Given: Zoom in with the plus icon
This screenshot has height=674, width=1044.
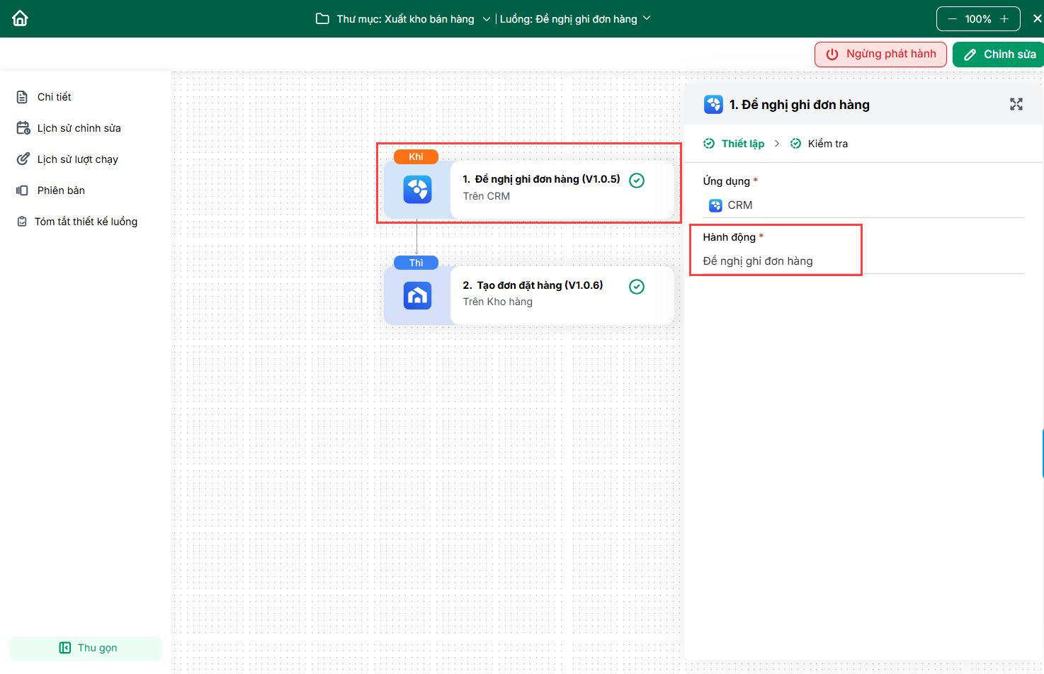Looking at the screenshot, I should (1004, 19).
